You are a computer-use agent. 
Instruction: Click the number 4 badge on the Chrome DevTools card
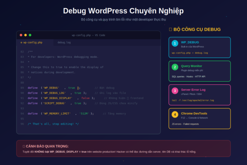(x=175, y=115)
